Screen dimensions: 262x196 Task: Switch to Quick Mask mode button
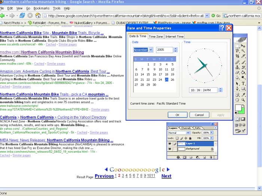pos(243,119)
